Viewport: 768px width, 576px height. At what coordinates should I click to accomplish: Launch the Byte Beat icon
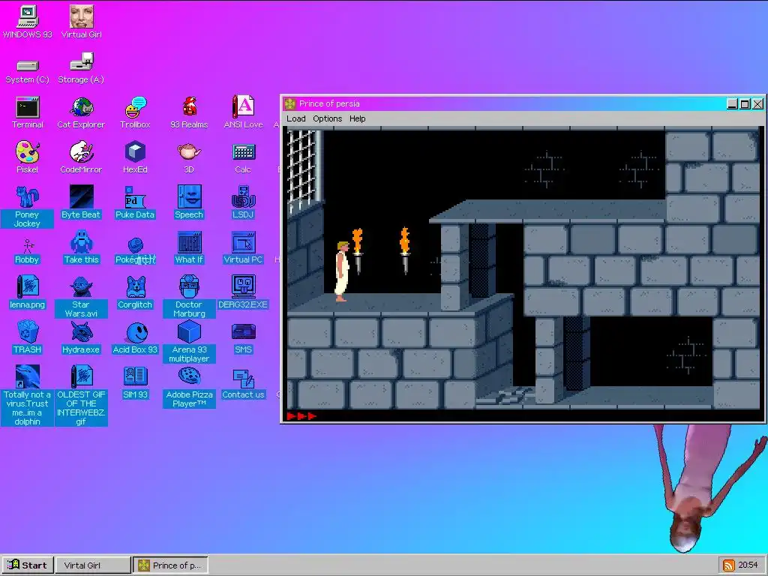(81, 202)
